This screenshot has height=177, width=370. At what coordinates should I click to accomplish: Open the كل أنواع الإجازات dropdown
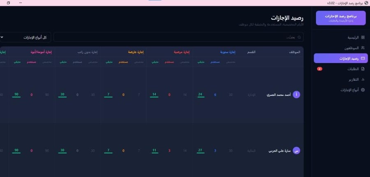(x=25, y=37)
